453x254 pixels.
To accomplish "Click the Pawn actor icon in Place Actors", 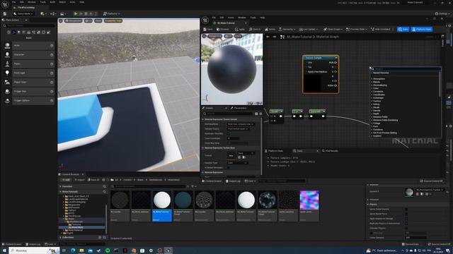I will [x=7, y=64].
